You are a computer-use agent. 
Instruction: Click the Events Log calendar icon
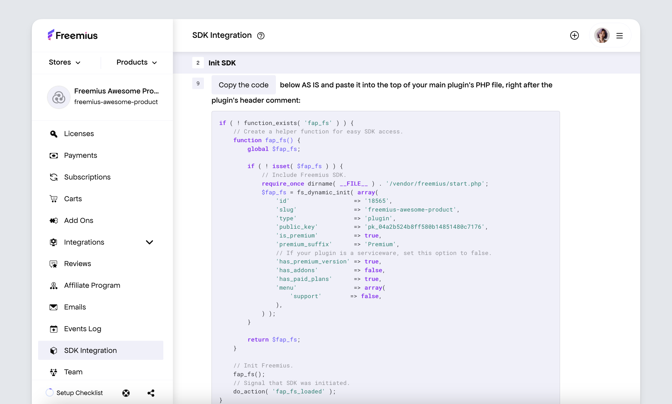click(54, 329)
